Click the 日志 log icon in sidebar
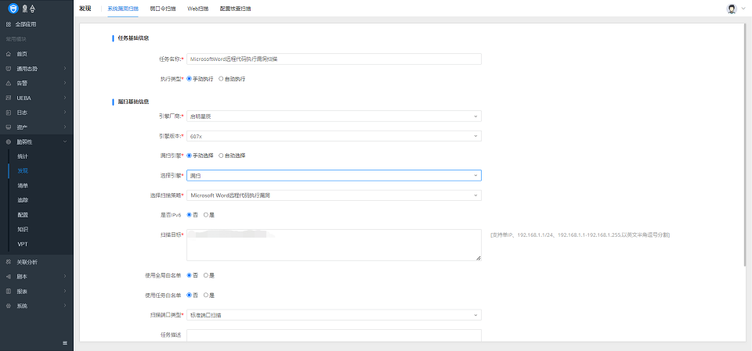The width and height of the screenshot is (752, 351). click(9, 113)
